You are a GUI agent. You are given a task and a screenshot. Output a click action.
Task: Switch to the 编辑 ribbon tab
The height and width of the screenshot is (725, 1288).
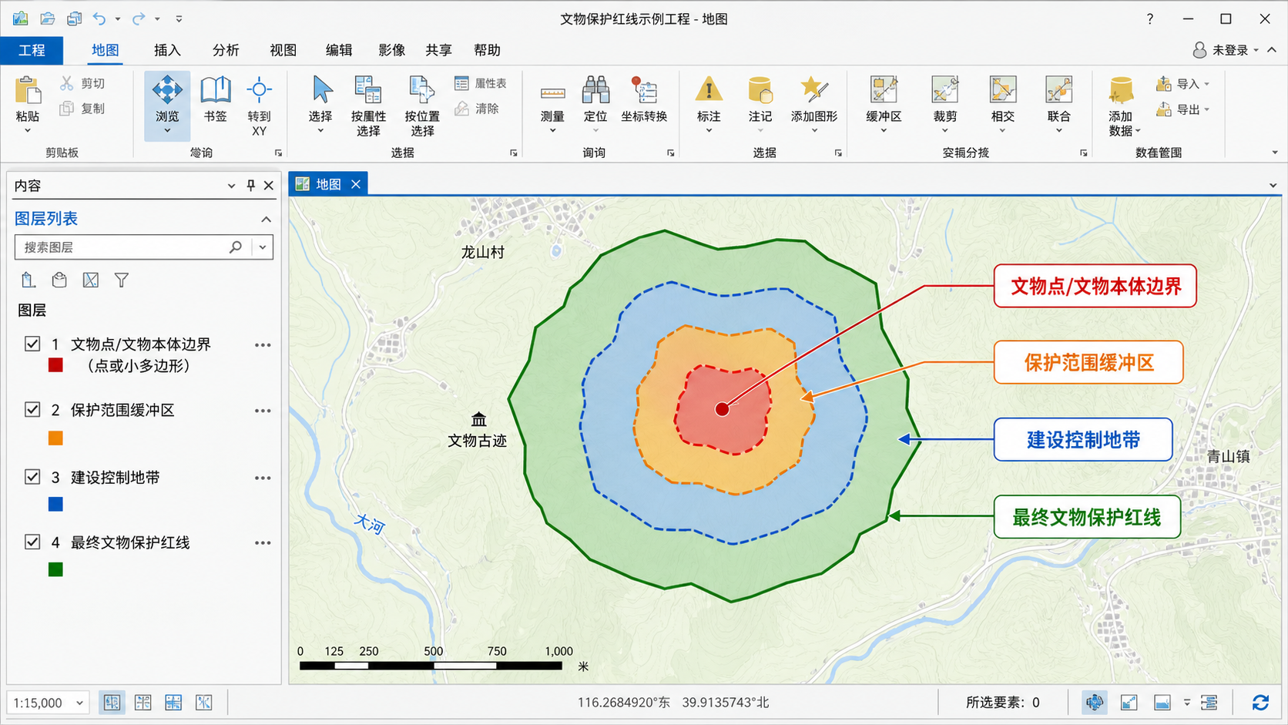[x=339, y=50]
